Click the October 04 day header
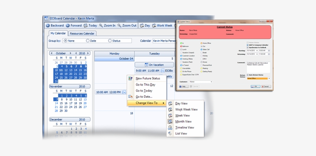The image size is (316, 156). coord(114,59)
